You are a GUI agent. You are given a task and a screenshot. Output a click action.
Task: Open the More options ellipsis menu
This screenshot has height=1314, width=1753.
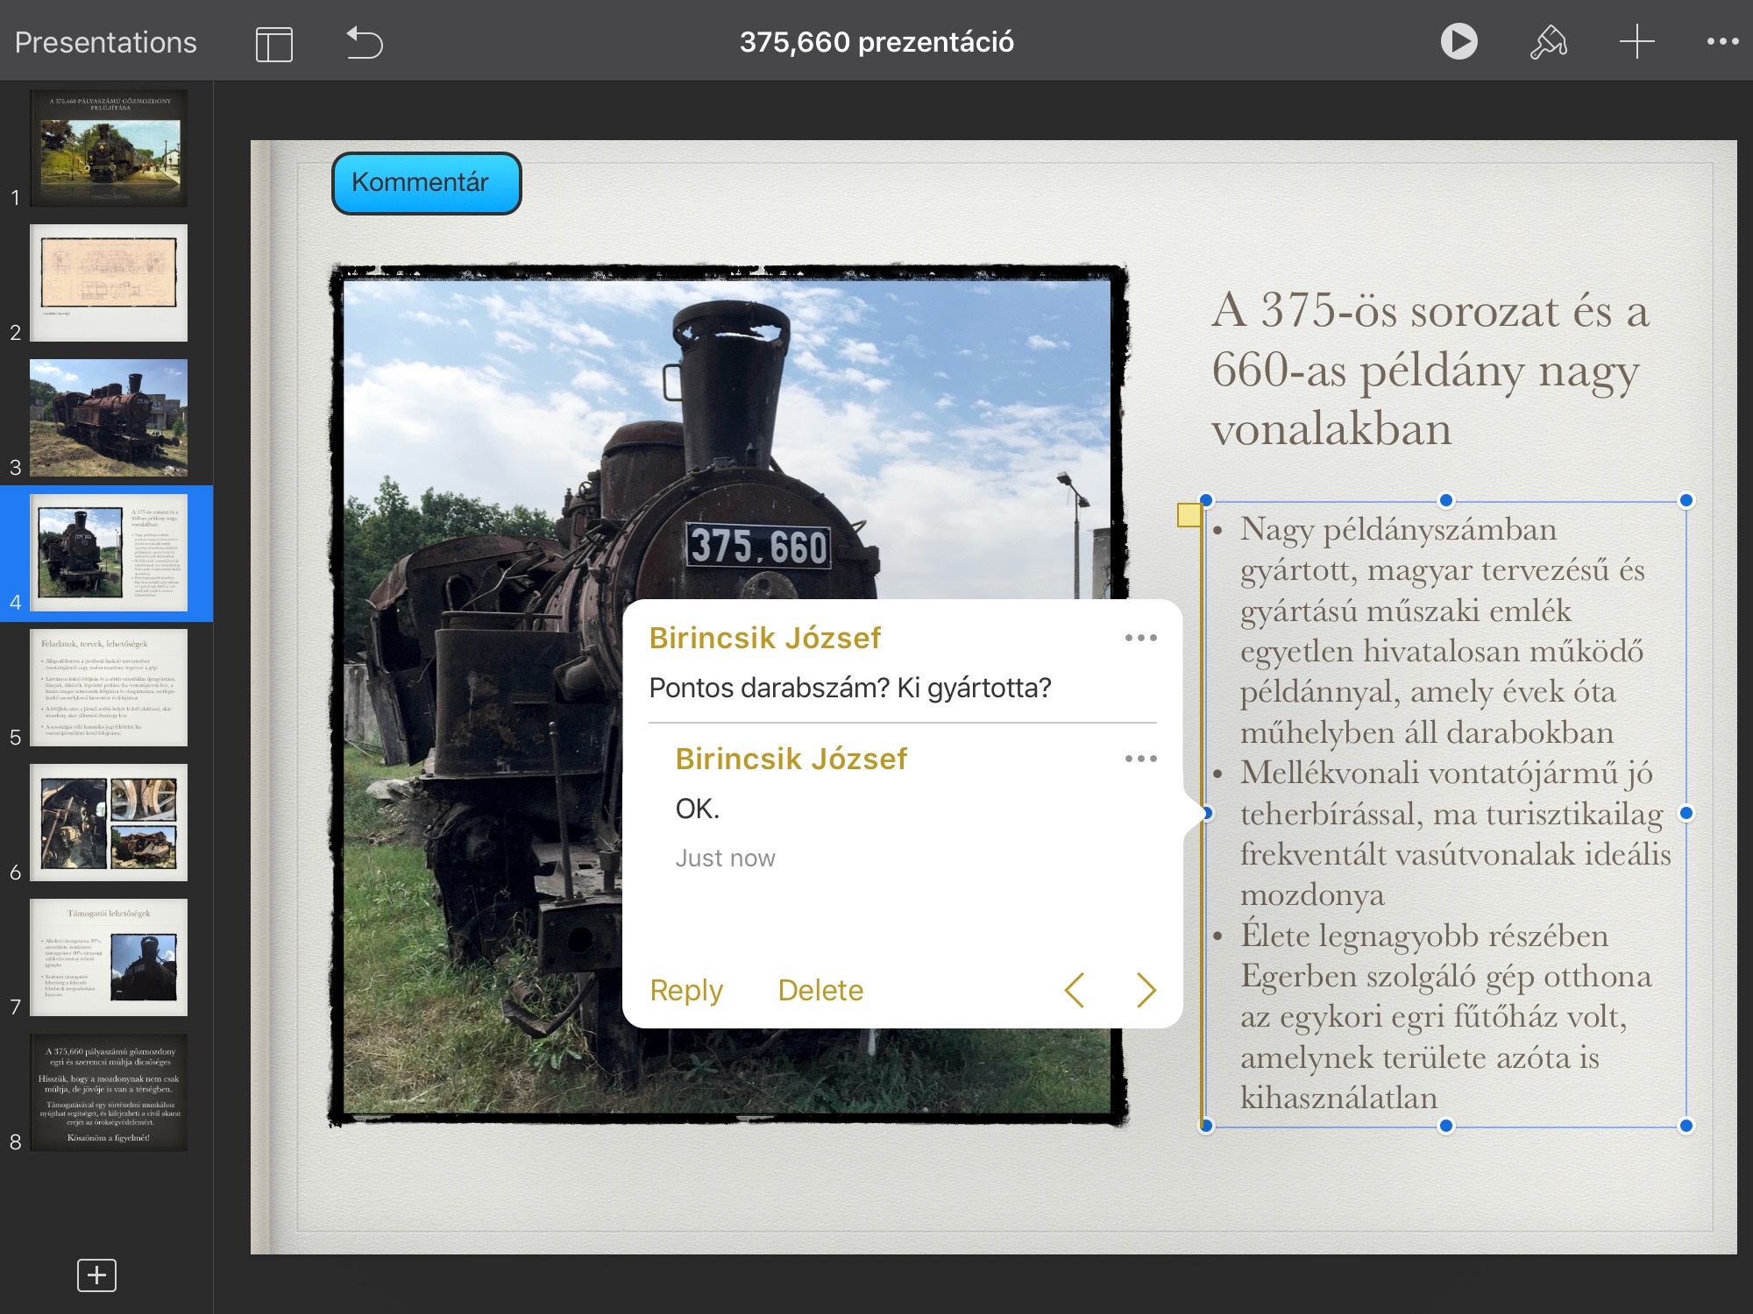pyautogui.click(x=1722, y=41)
